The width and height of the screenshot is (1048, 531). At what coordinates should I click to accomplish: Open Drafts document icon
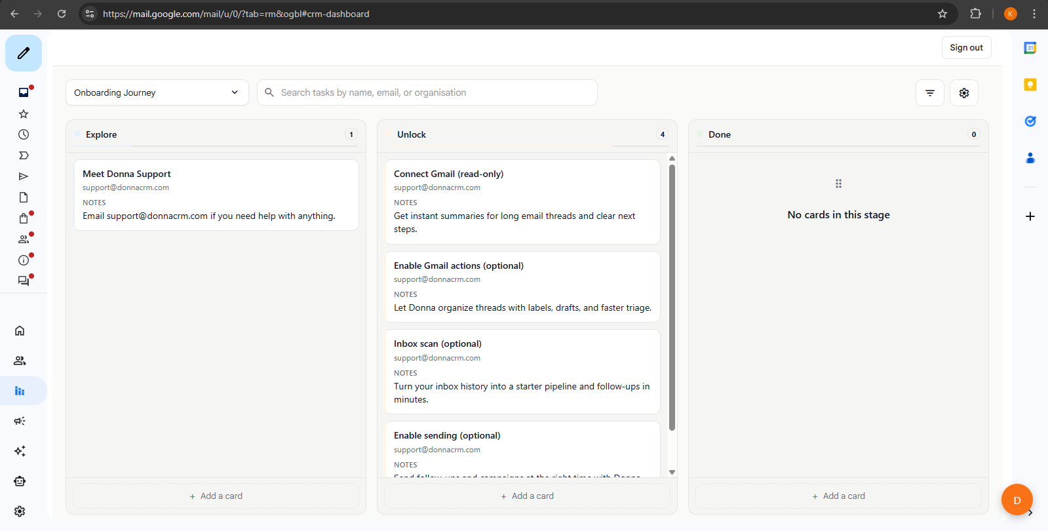[24, 197]
